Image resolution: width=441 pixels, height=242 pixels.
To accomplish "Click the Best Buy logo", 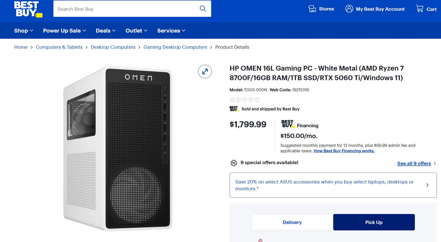I will point(28,9).
